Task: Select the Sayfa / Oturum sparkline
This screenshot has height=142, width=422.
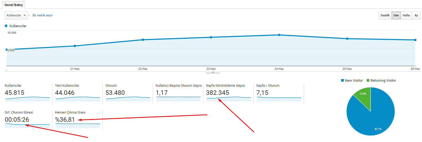Action: click(x=279, y=99)
